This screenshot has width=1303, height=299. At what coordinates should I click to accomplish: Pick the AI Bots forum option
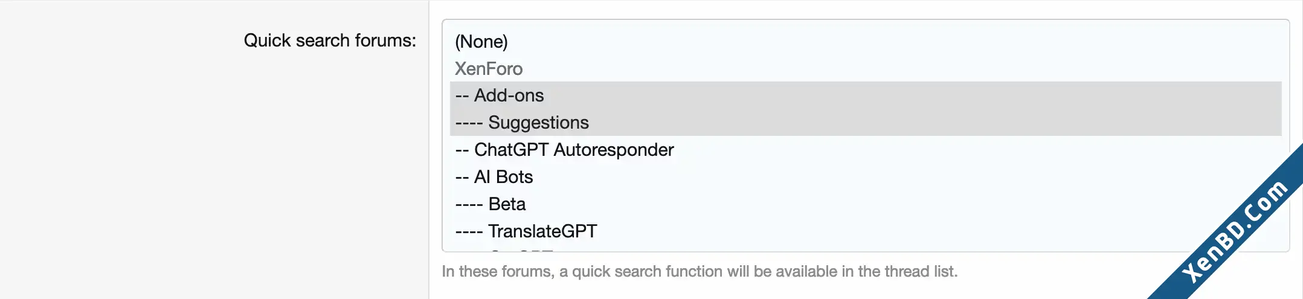(x=865, y=177)
